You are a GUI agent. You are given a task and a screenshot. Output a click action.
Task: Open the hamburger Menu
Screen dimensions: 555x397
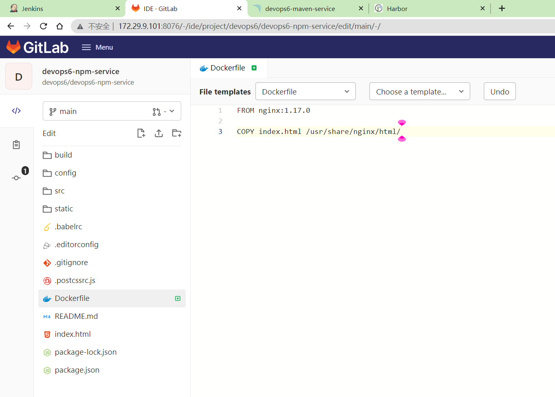(97, 47)
